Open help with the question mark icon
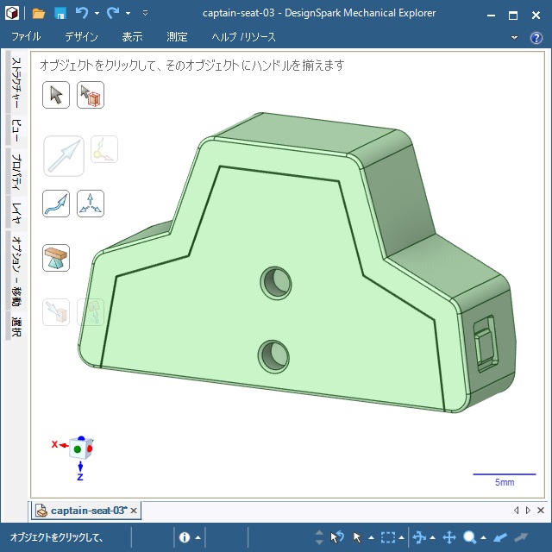Image resolution: width=552 pixels, height=552 pixels. [536, 37]
